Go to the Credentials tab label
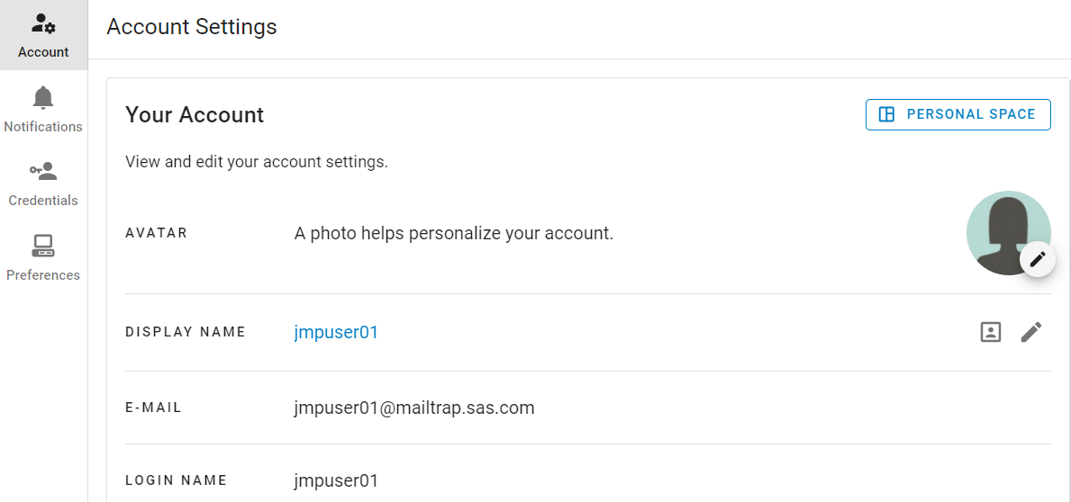The width and height of the screenshot is (1071, 502). pyautogui.click(x=43, y=201)
